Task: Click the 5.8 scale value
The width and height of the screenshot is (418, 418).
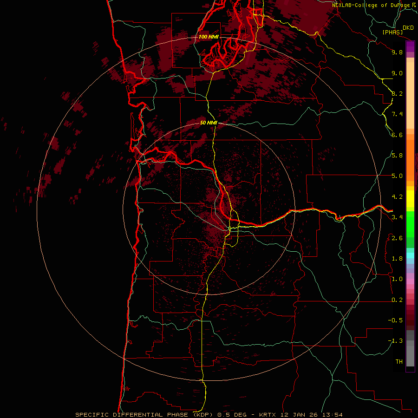Action: (x=397, y=156)
